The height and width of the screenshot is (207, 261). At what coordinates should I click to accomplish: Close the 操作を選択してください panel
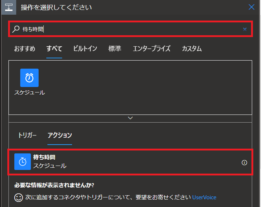(251, 7)
